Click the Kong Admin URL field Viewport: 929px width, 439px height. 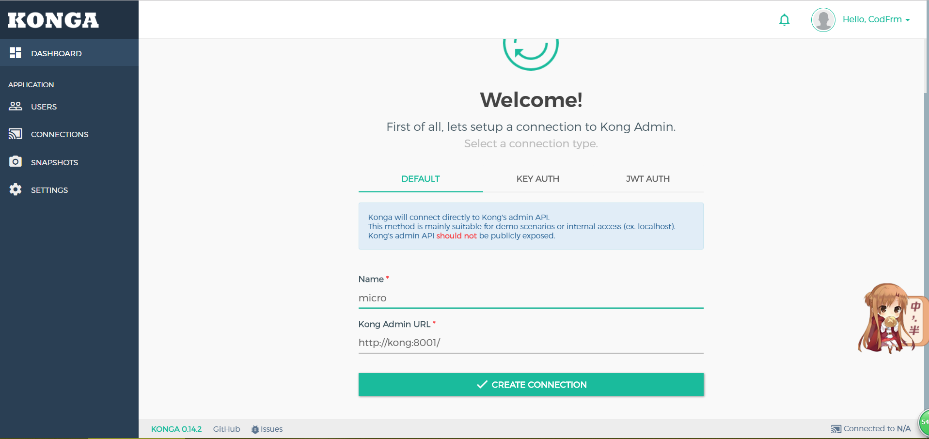pyautogui.click(x=531, y=343)
